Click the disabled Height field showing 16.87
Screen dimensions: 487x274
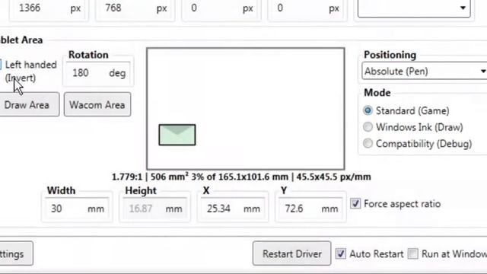tap(155, 209)
